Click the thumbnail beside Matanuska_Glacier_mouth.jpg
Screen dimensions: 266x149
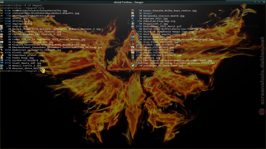click(x=133, y=16)
